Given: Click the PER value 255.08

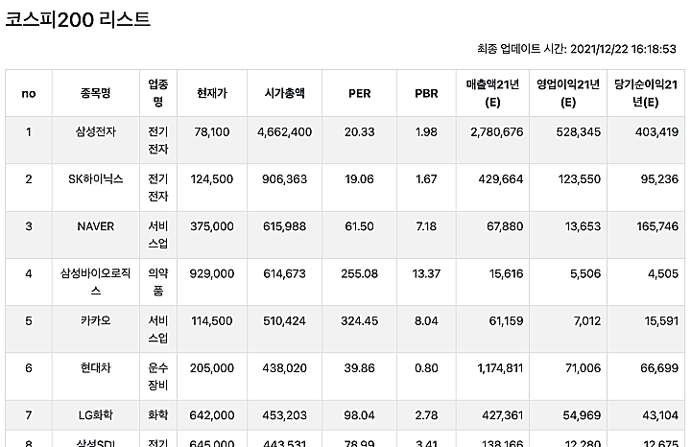Looking at the screenshot, I should [360, 273].
